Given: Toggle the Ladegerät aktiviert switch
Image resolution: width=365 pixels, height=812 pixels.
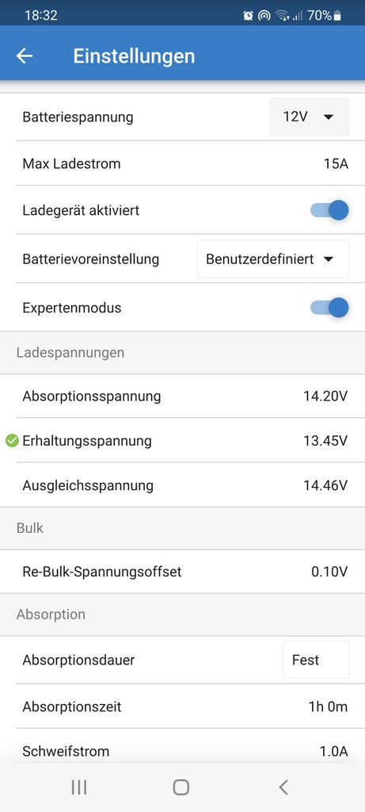Looking at the screenshot, I should (x=329, y=210).
